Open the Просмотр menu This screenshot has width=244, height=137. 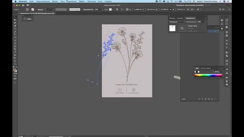pyautogui.click(x=91, y=1)
